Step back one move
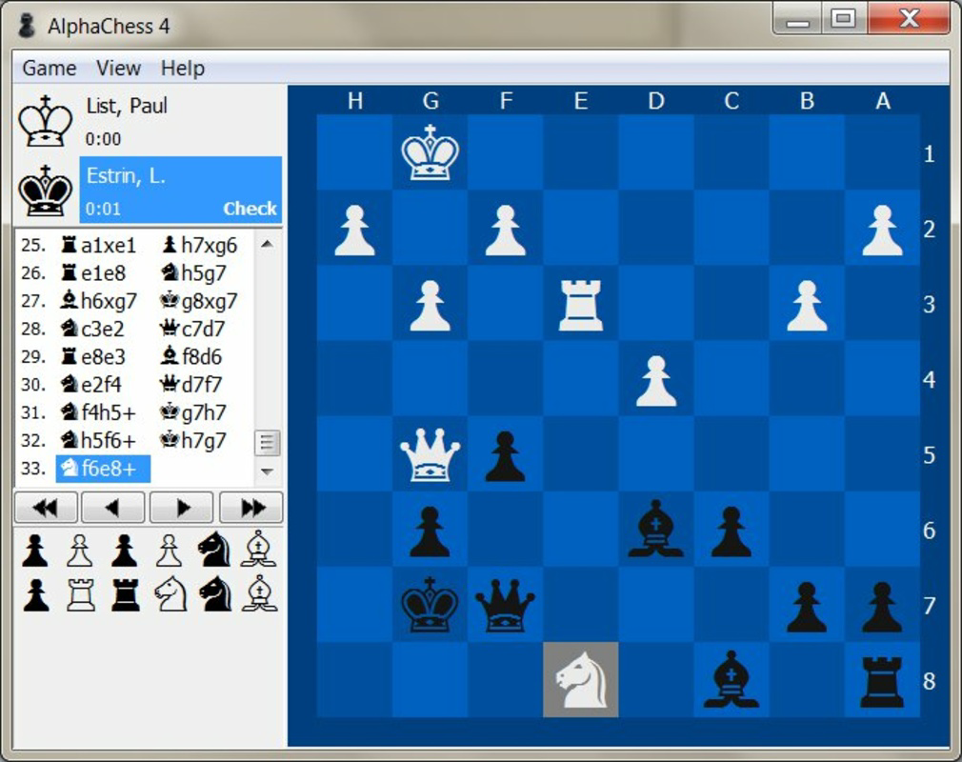This screenshot has height=762, width=962. (113, 507)
